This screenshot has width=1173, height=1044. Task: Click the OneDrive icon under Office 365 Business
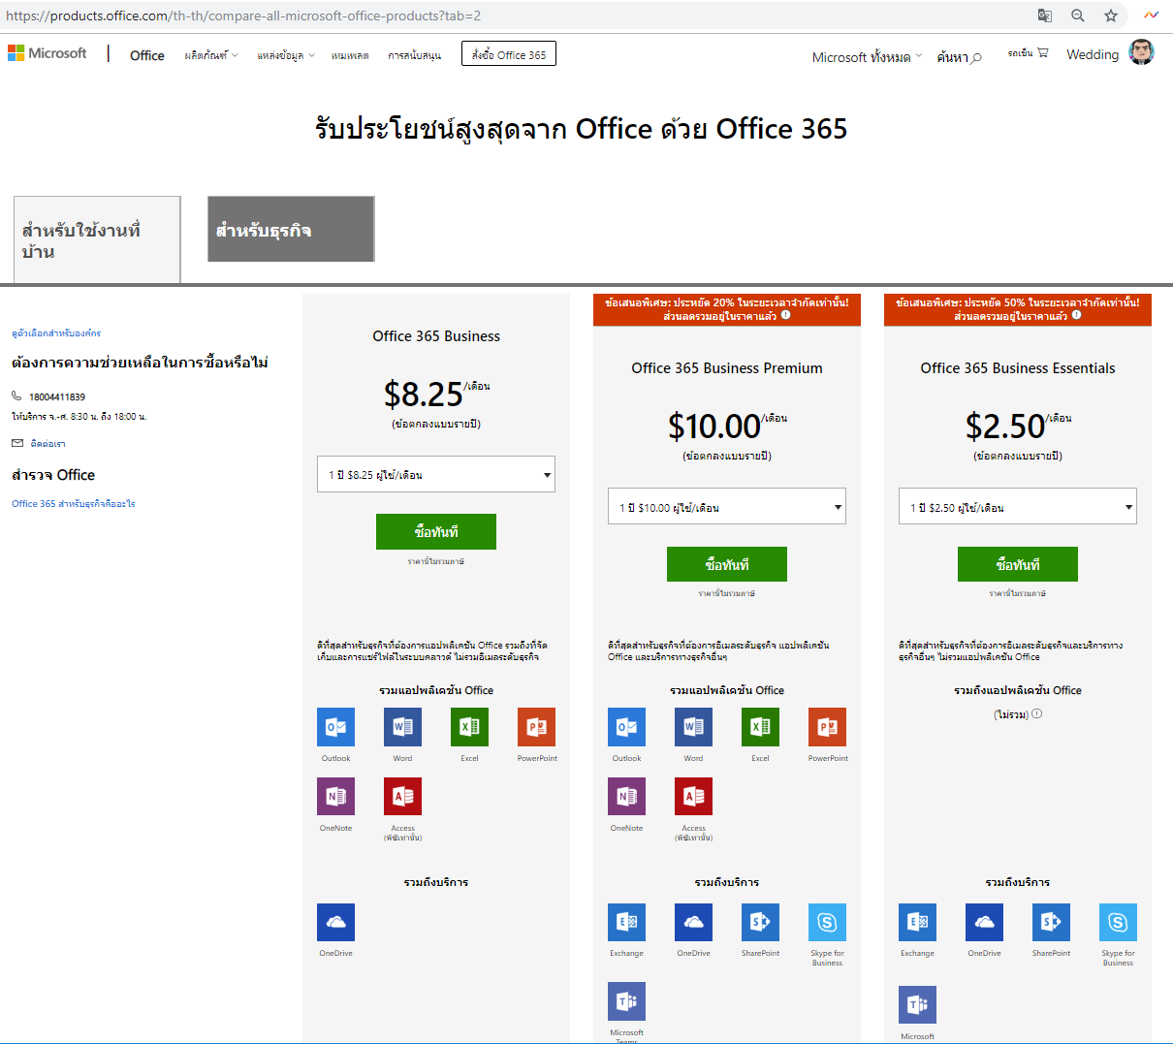(x=335, y=922)
